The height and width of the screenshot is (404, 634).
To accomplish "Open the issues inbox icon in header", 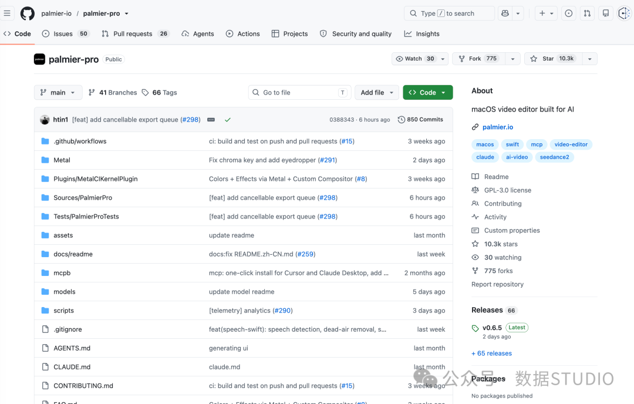I will pos(568,14).
